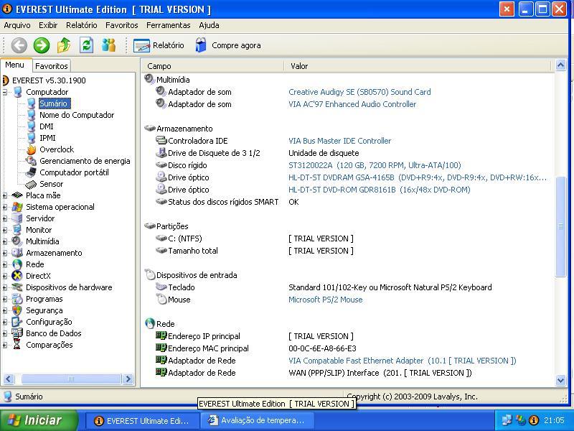Image resolution: width=574 pixels, height=431 pixels.
Task: Collapse the Computador tree node
Action: click(x=5, y=93)
